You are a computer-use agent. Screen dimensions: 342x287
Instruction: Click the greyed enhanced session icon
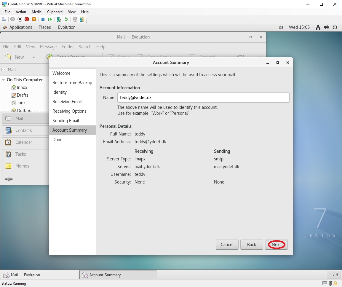75,19
